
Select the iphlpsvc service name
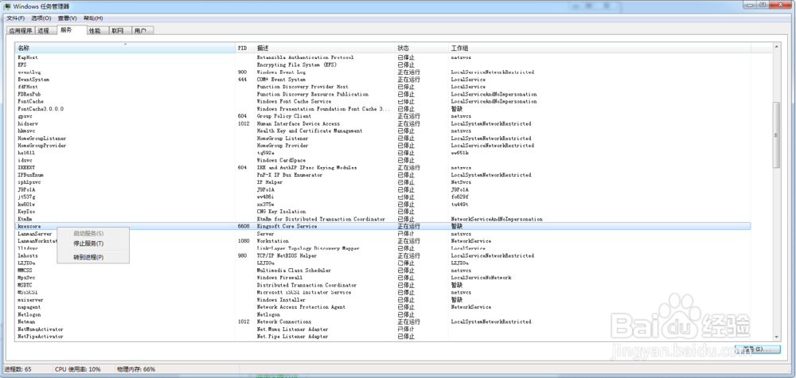point(29,182)
